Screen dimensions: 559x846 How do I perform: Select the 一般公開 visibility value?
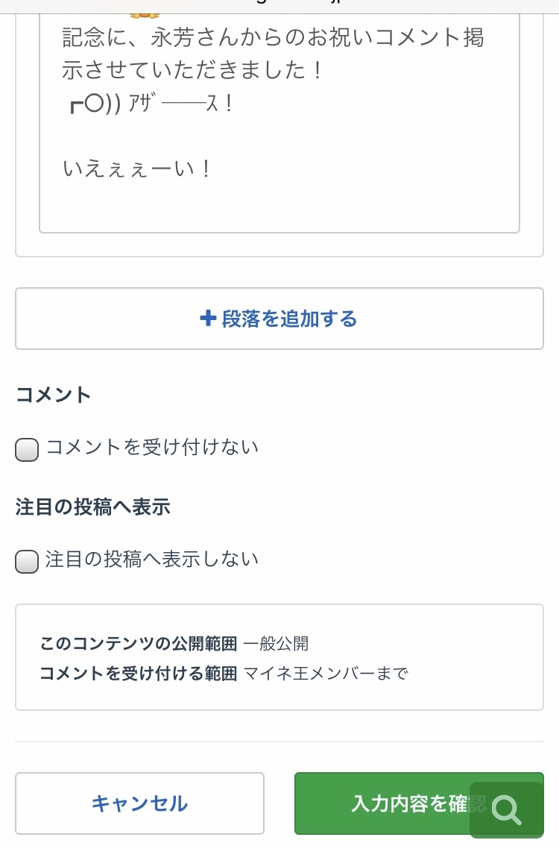pyautogui.click(x=276, y=643)
